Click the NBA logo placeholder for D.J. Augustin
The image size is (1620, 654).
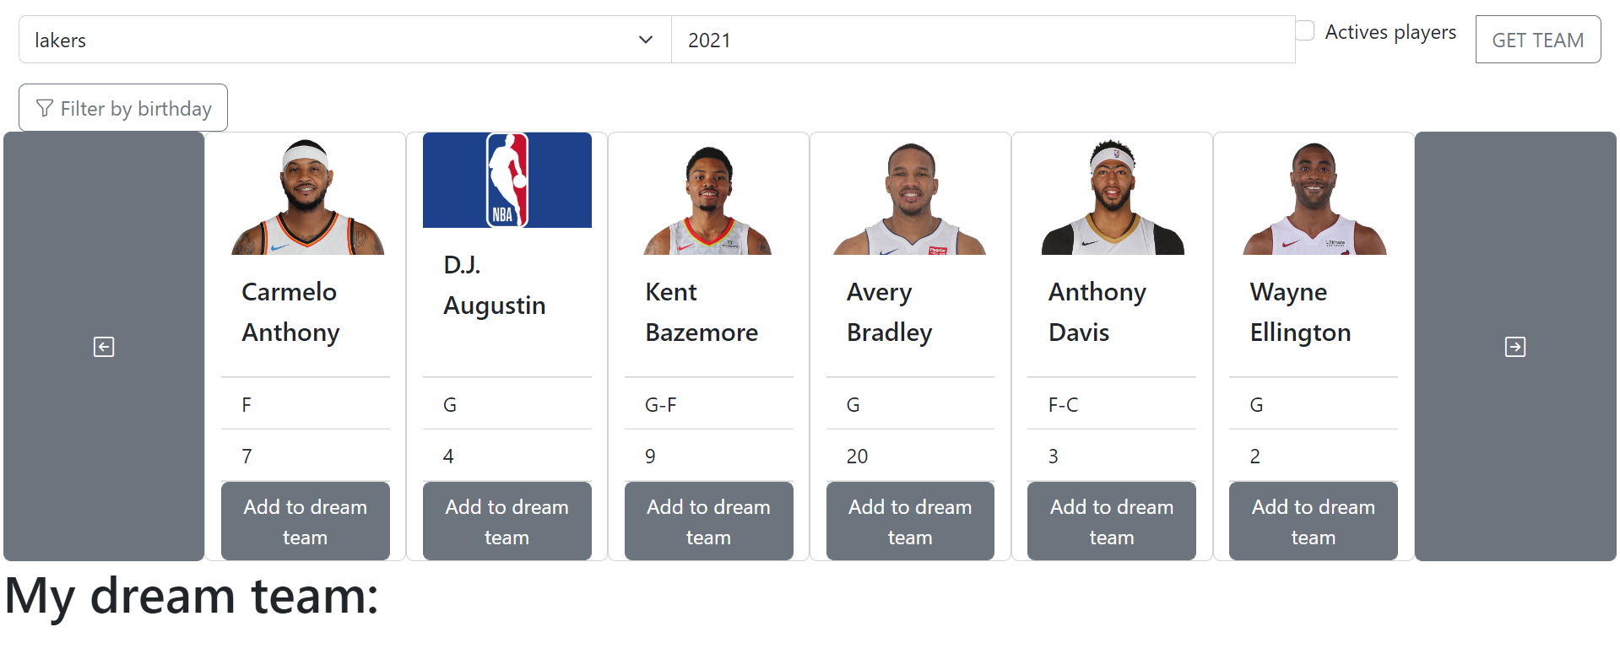click(507, 180)
